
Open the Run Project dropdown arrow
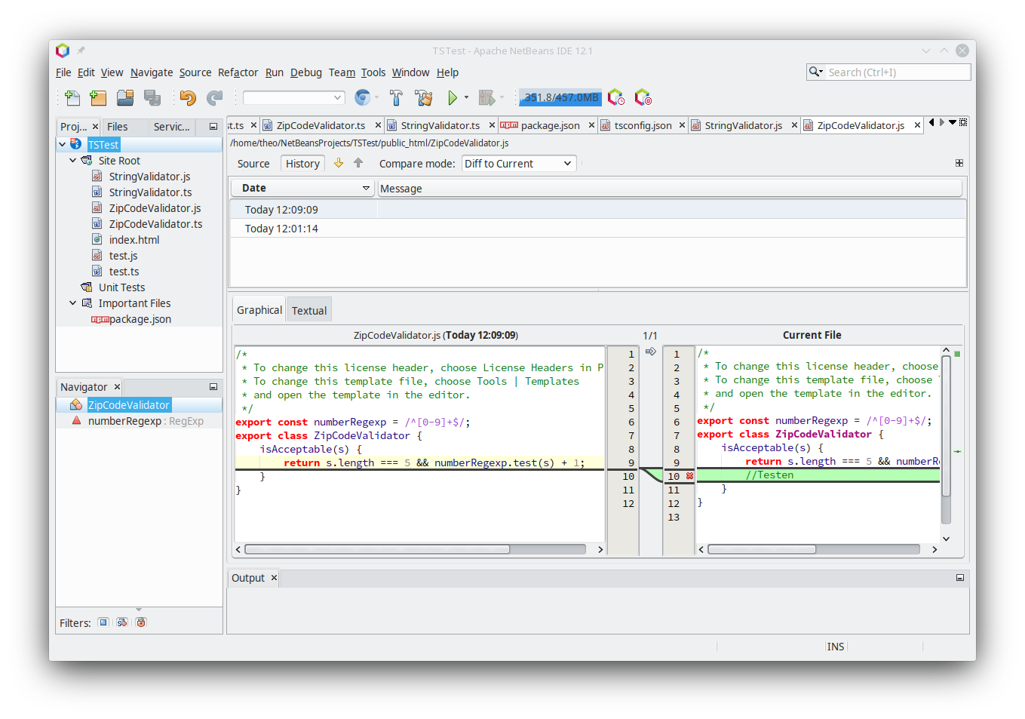tap(466, 97)
